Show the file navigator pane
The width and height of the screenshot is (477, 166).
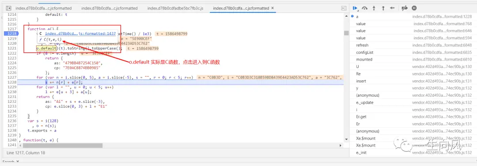coord(8,8)
